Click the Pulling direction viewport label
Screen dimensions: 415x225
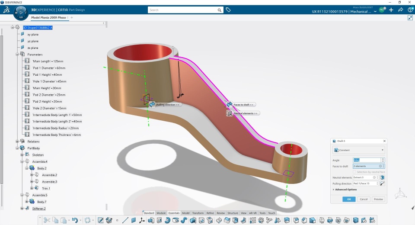click(168, 105)
